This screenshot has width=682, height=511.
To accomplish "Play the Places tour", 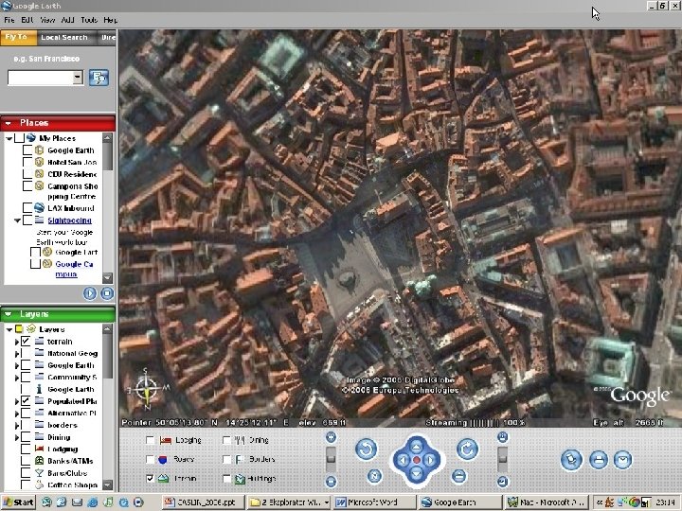I will [90, 293].
